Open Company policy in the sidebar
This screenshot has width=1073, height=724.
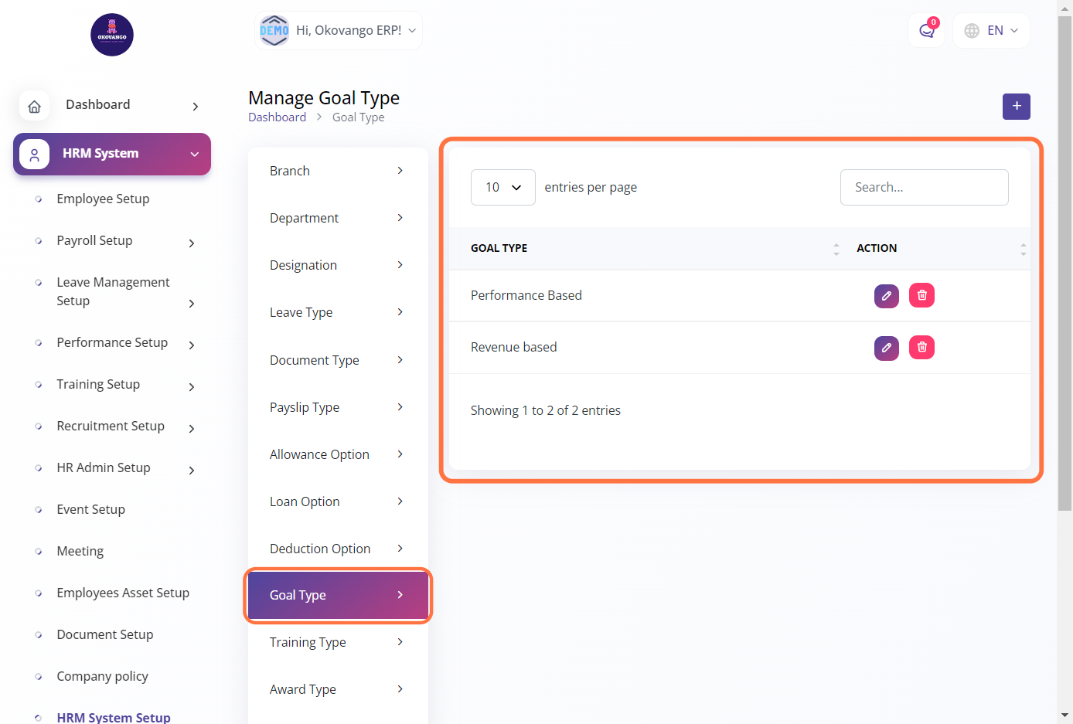click(102, 676)
